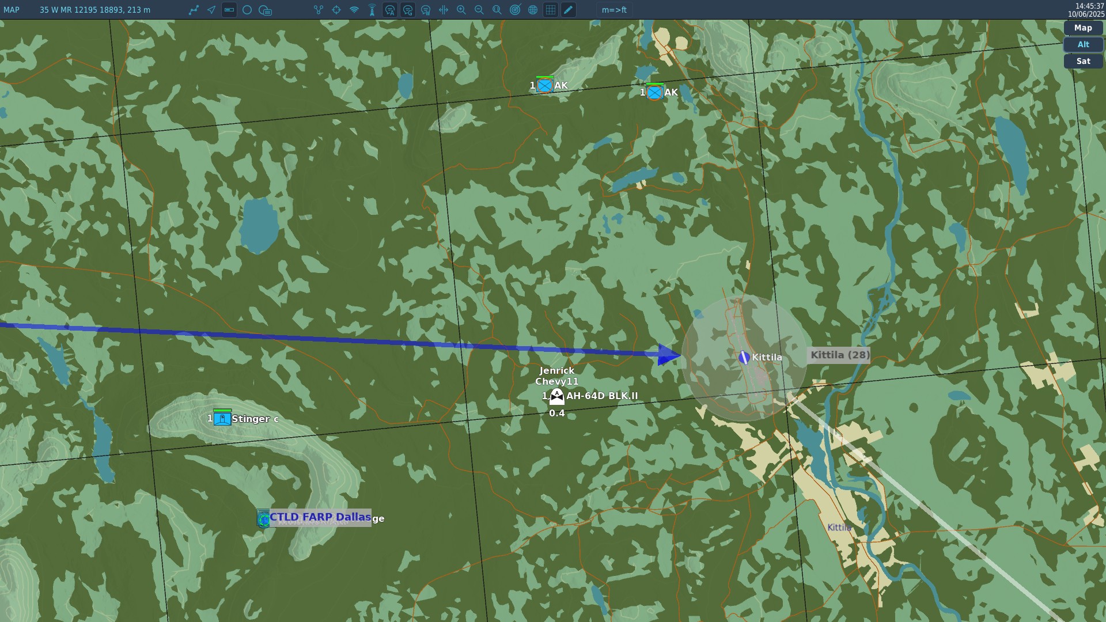1106x622 pixels.
Task: Click the globe icon in toolbar
Action: pos(533,10)
